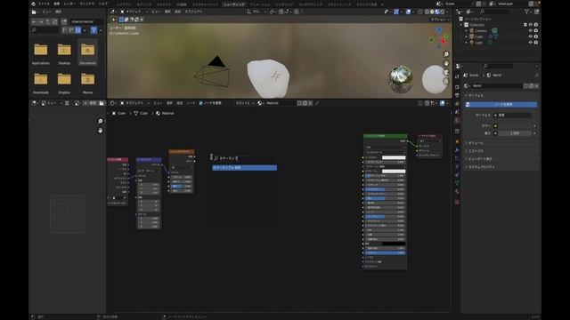Switch viewport to wireframe shading

coord(427,12)
